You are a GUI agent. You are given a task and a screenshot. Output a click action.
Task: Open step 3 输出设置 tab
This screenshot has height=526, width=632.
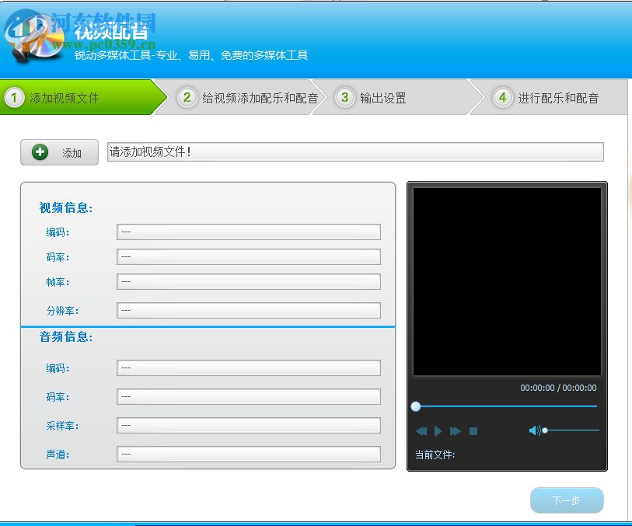[397, 97]
